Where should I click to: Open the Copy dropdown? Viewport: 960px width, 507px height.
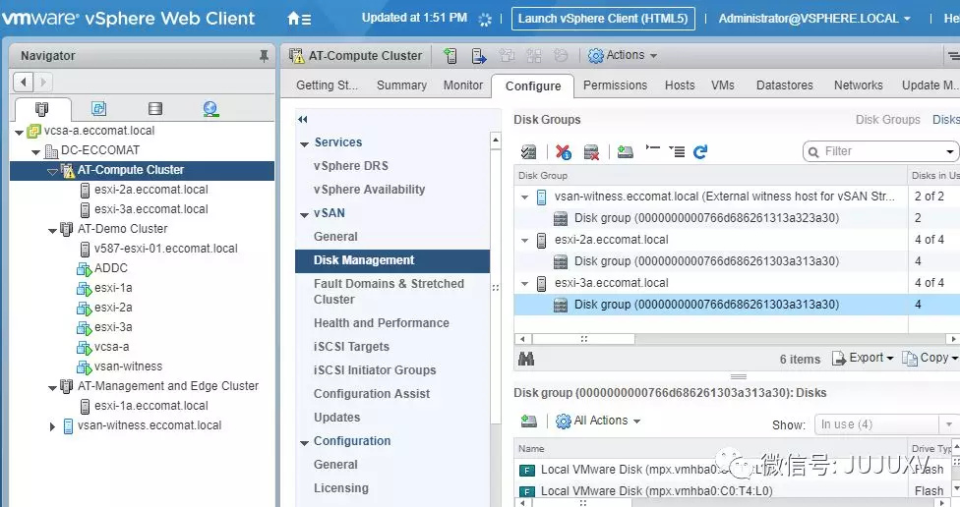point(930,359)
